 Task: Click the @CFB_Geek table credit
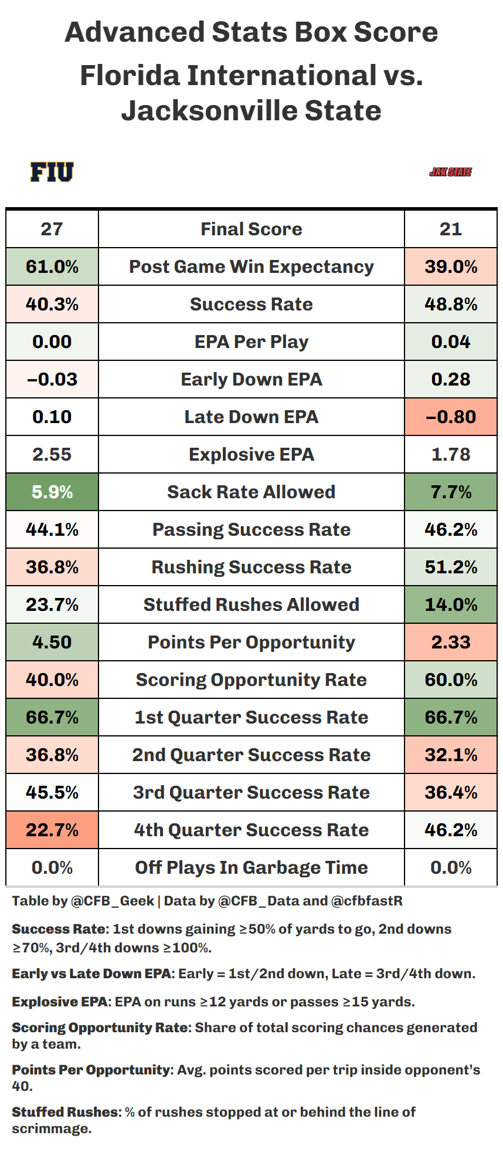[x=112, y=901]
